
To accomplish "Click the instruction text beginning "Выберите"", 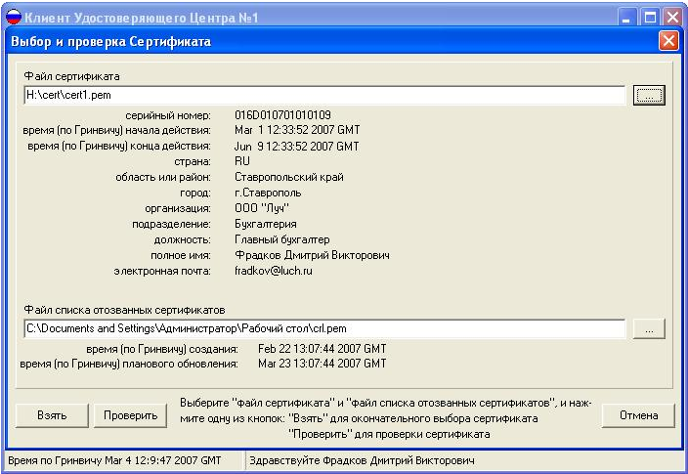I will pyautogui.click(x=386, y=418).
